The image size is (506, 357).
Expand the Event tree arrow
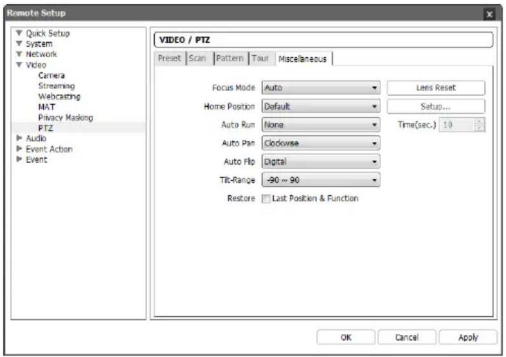coord(19,159)
